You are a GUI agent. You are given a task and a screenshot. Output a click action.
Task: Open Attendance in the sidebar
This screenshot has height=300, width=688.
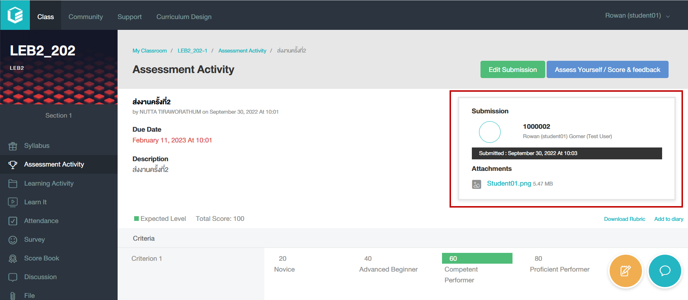coord(59,221)
